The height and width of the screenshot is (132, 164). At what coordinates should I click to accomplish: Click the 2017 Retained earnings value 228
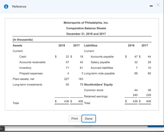coord(148,95)
